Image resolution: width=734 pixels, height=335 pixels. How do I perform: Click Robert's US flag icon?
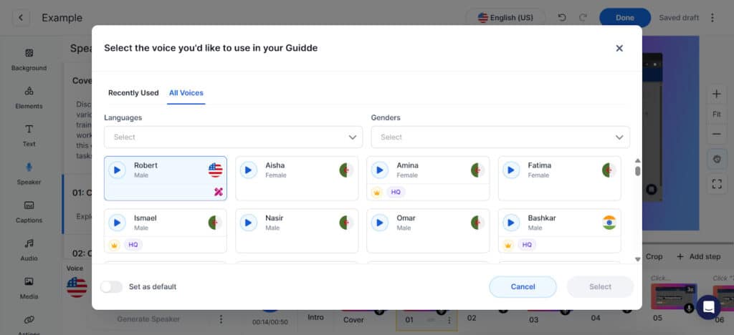(215, 170)
